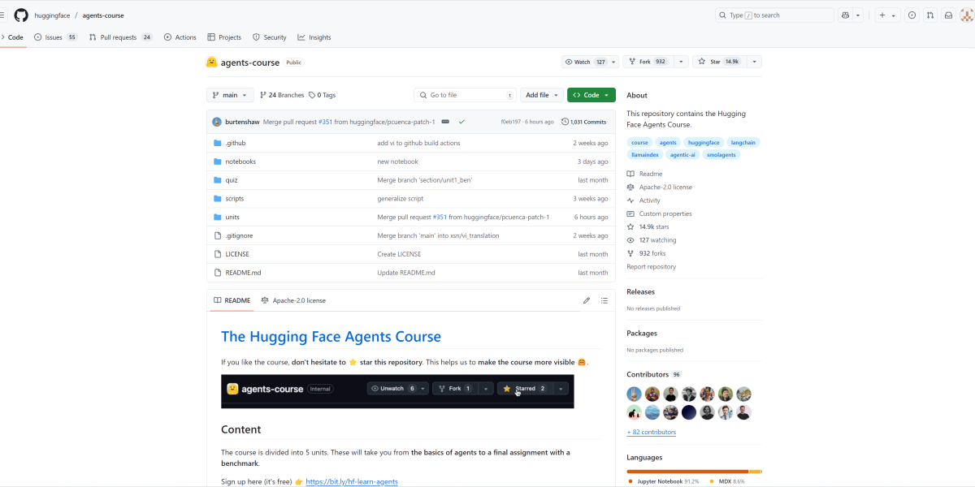Open the Projects tab
Screen dimensions: 975x487
click(x=224, y=37)
